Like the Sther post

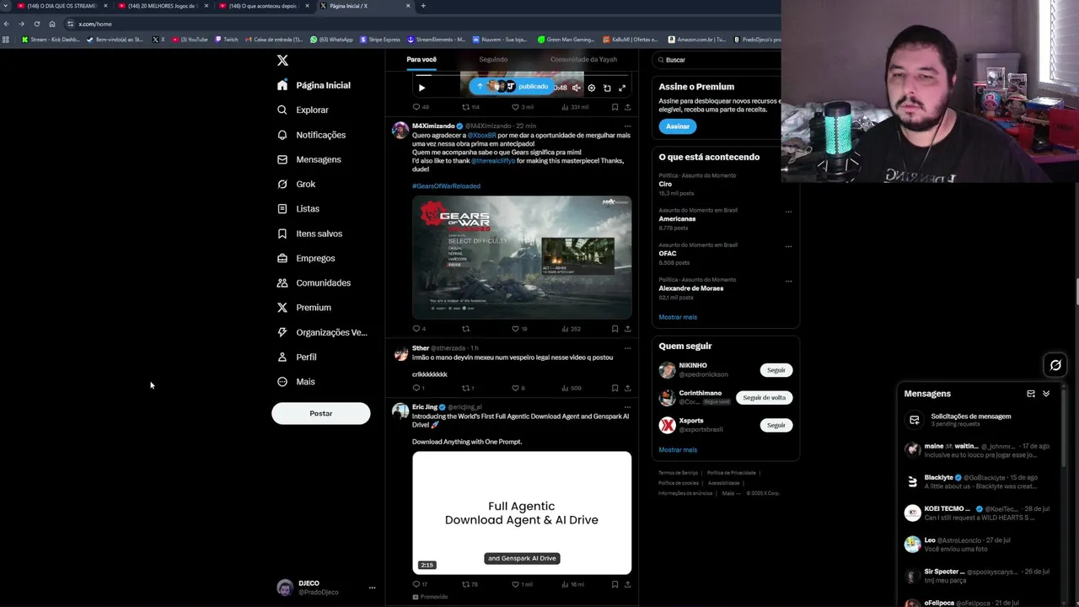point(515,388)
